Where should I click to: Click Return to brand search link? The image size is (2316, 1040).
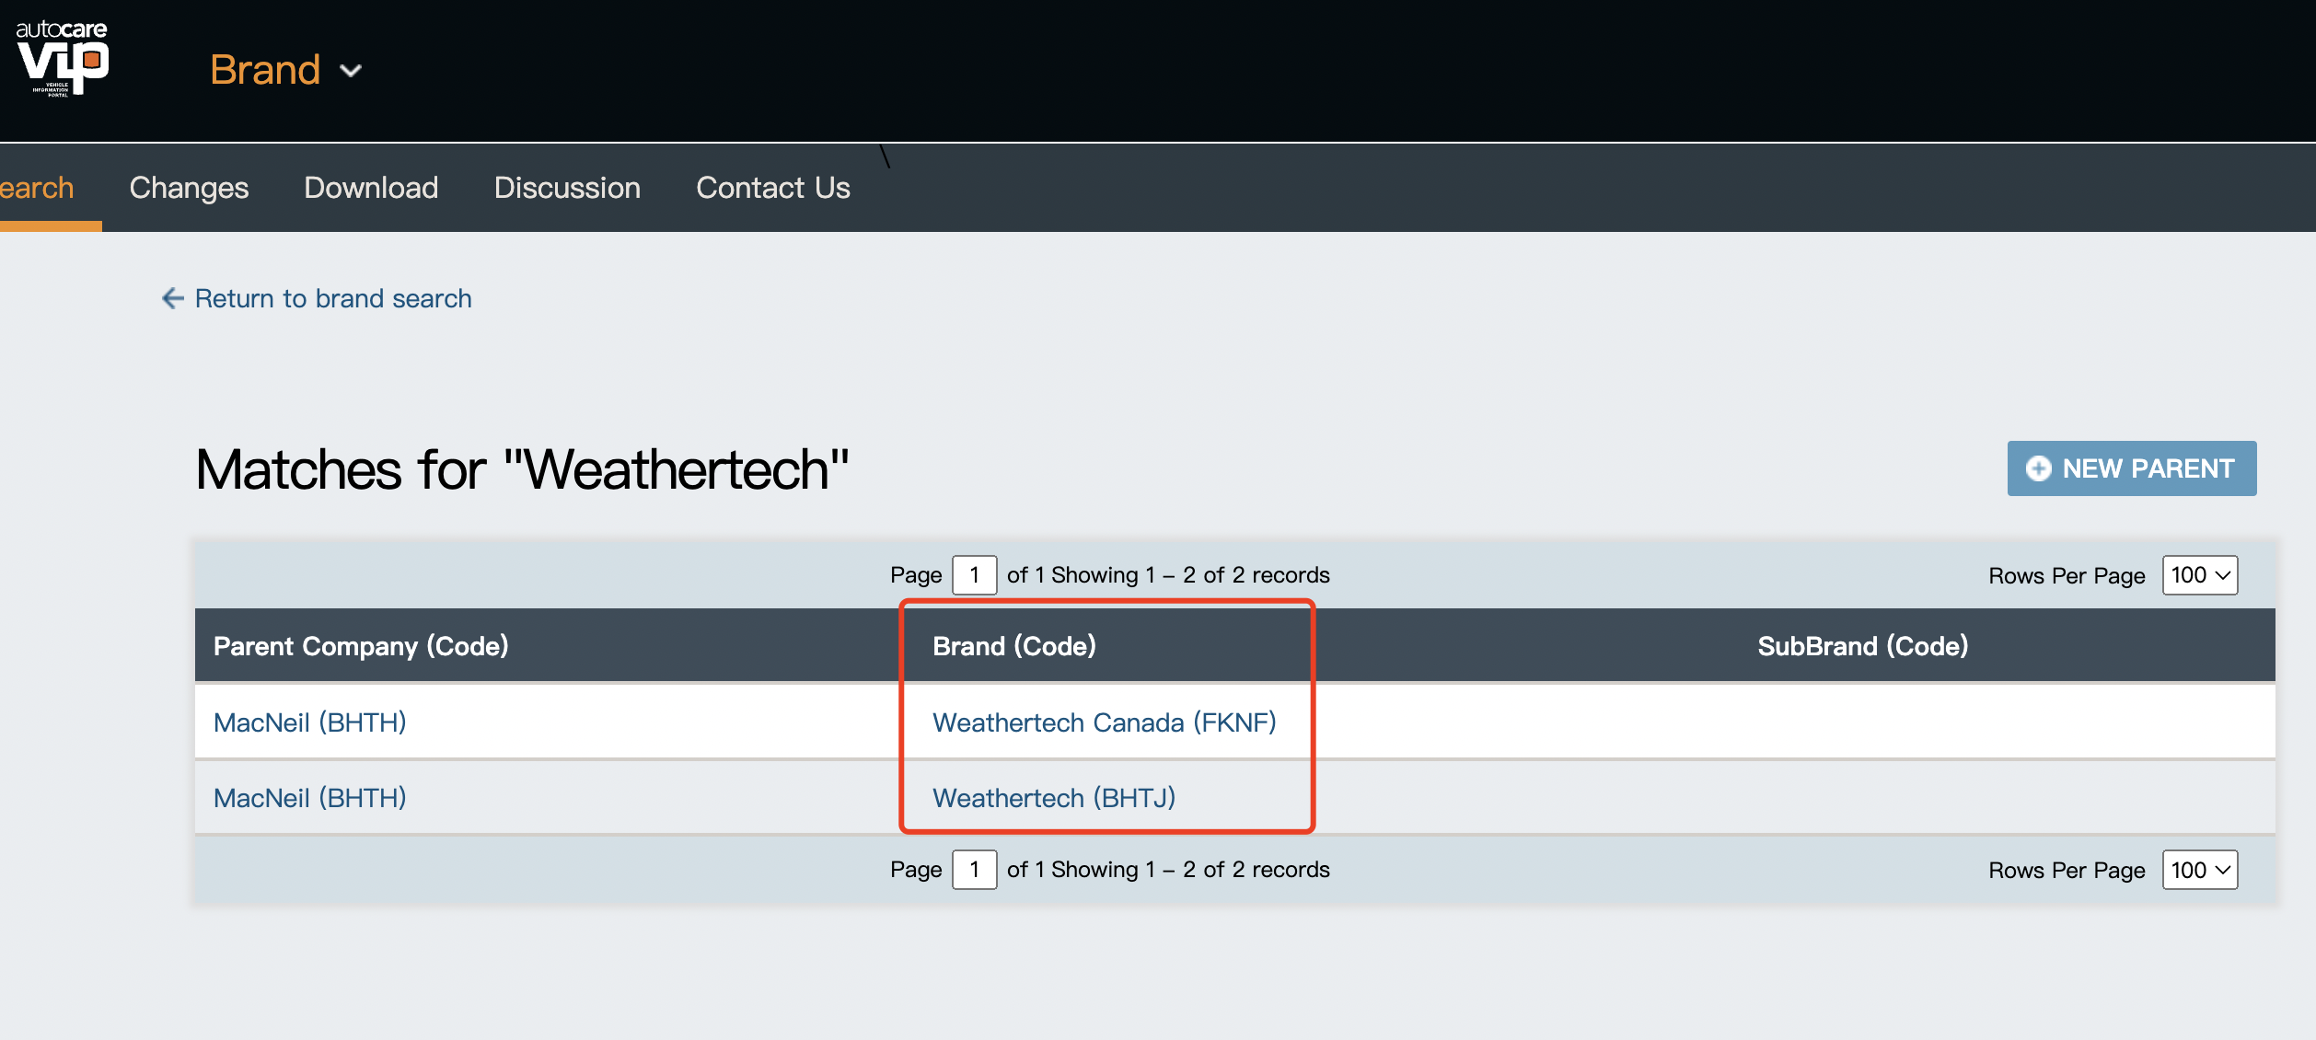332,298
